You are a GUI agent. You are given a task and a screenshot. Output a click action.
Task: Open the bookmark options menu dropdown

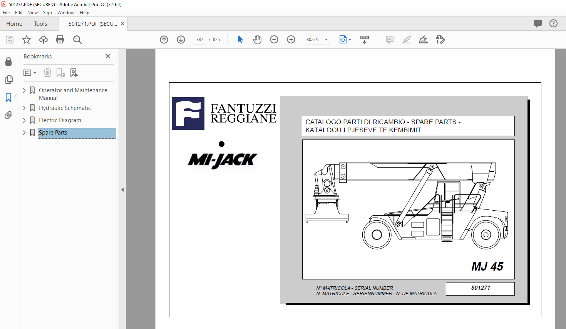point(30,73)
